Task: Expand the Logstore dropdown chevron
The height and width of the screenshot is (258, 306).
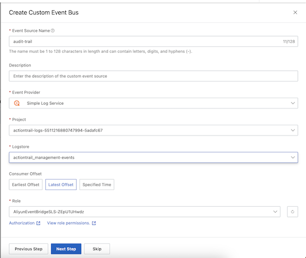Action: coord(293,157)
